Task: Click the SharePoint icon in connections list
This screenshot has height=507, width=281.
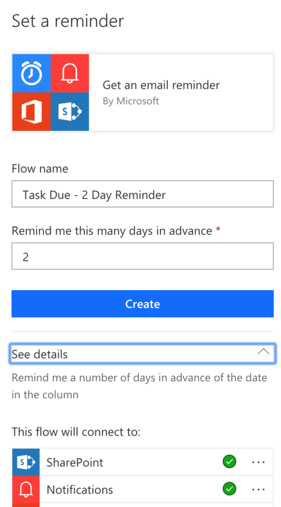Action: point(26,462)
